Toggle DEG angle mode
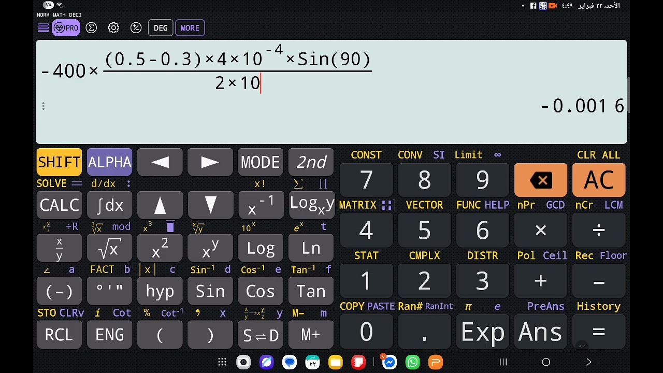 coord(161,28)
